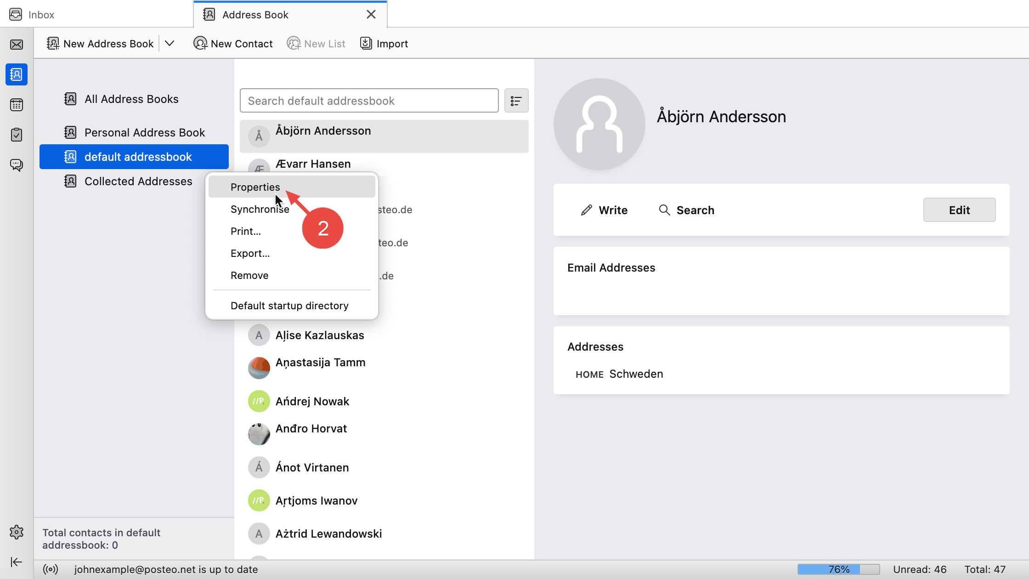
Task: Click the online status indicator icon
Action: click(x=51, y=569)
